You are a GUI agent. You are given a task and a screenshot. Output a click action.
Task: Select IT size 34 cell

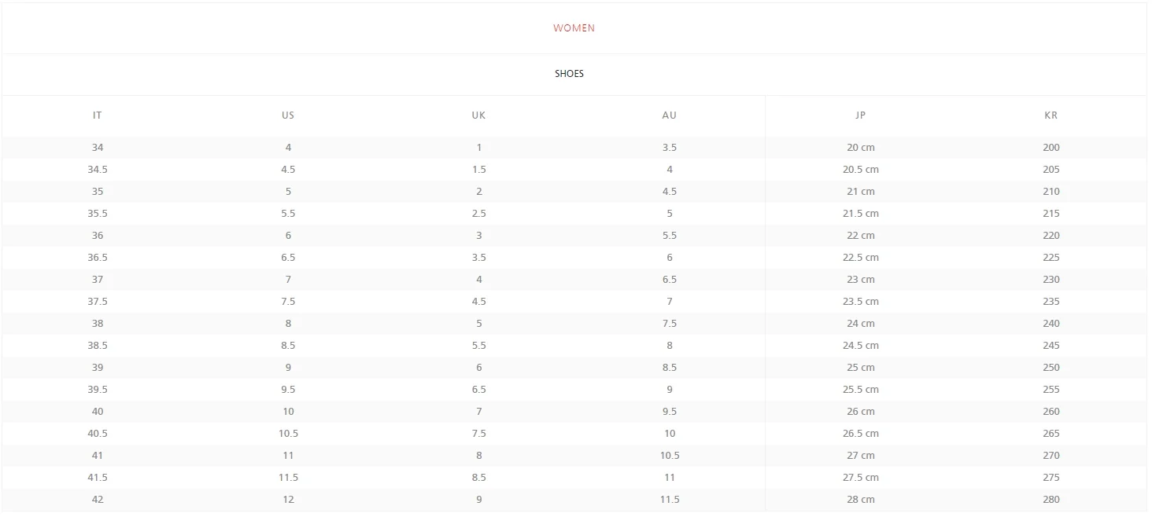(x=98, y=148)
